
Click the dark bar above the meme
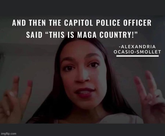point(82,8)
